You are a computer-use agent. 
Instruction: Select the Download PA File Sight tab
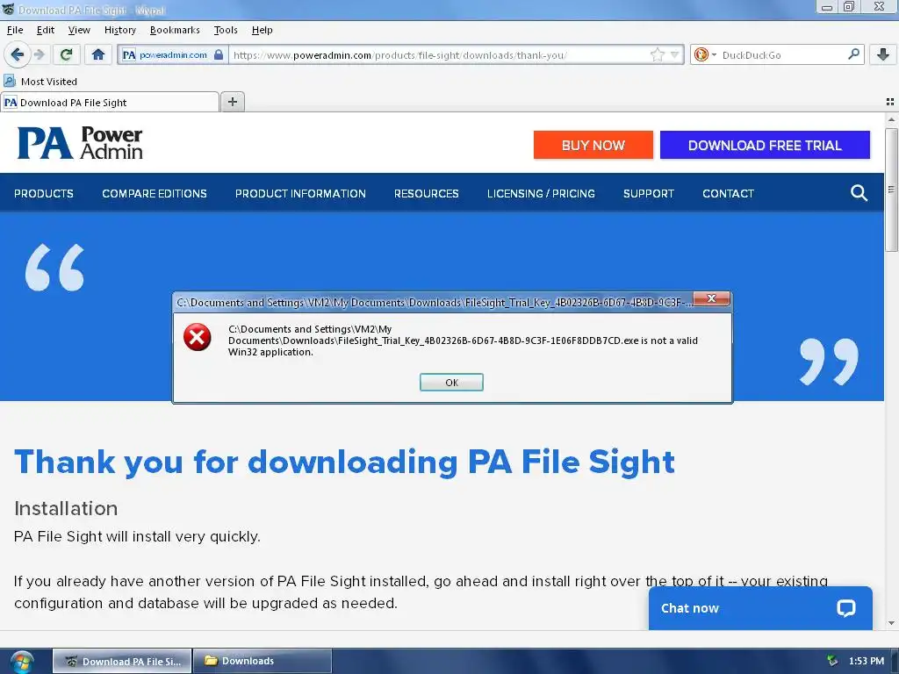110,102
